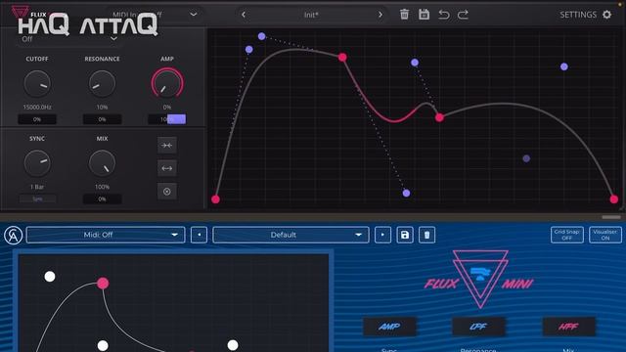626x352 pixels.
Task: Go to previous preset left of Init
Action: [x=244, y=15]
